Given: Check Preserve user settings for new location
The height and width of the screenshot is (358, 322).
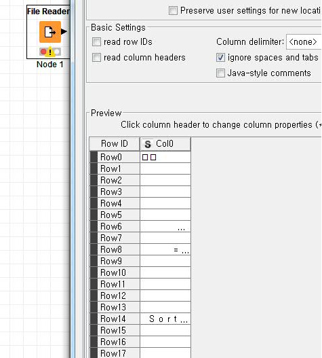Looking at the screenshot, I should 173,10.
